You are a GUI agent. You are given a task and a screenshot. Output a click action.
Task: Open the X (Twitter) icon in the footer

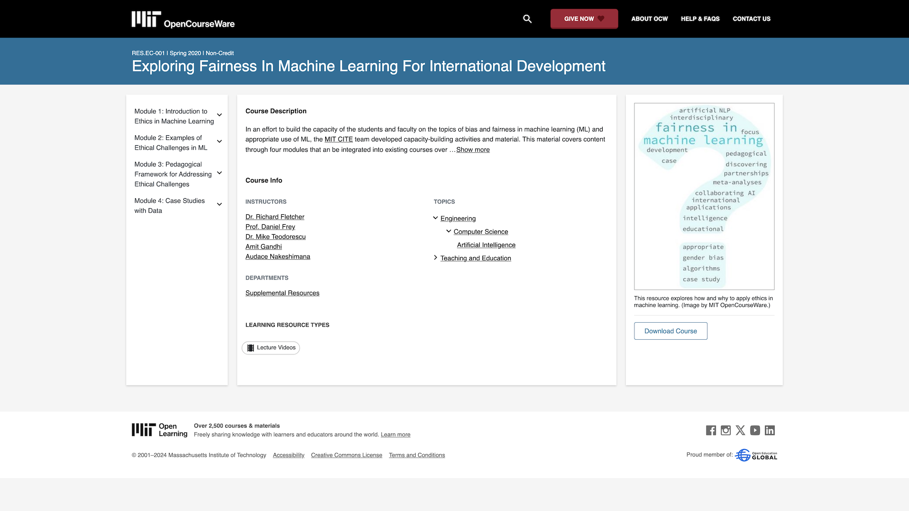coord(740,430)
